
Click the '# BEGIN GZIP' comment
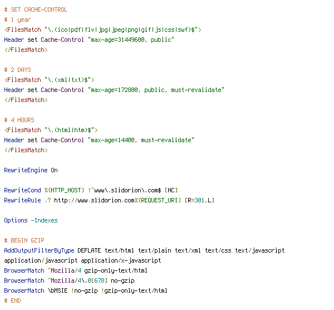(x=24, y=241)
